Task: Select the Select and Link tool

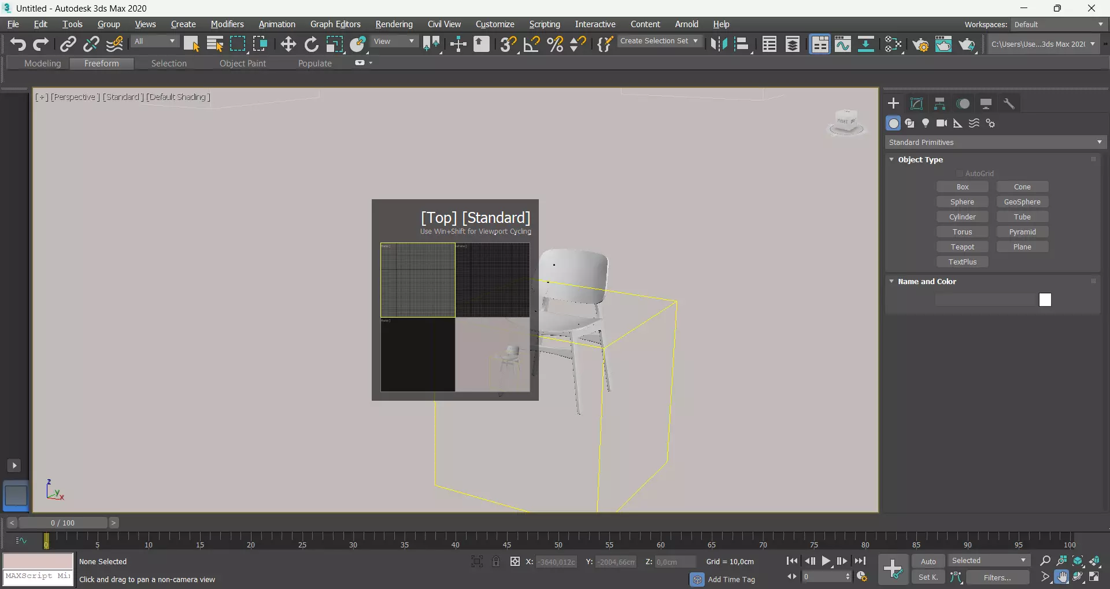Action: pyautogui.click(x=68, y=44)
